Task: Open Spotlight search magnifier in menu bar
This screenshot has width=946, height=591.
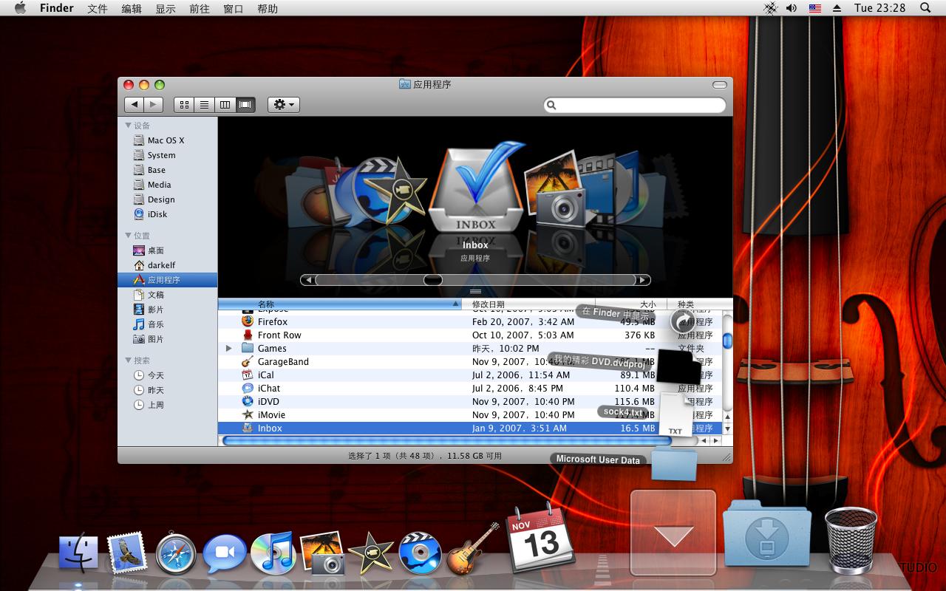Action: [925, 8]
